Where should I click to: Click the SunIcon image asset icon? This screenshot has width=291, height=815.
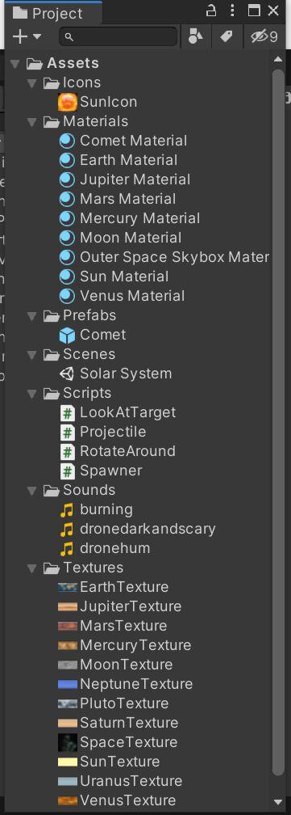(x=68, y=102)
